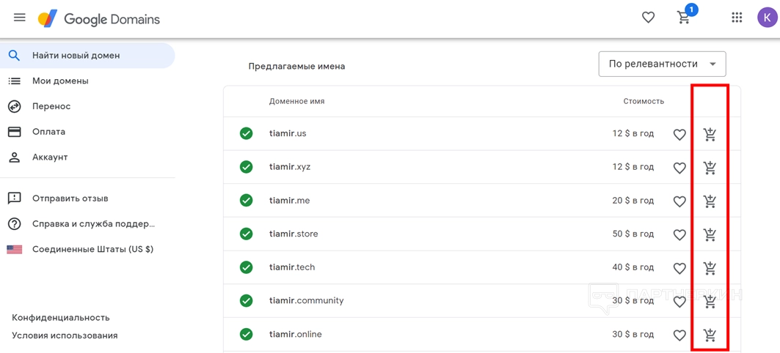Open Условия использования link

click(x=65, y=335)
